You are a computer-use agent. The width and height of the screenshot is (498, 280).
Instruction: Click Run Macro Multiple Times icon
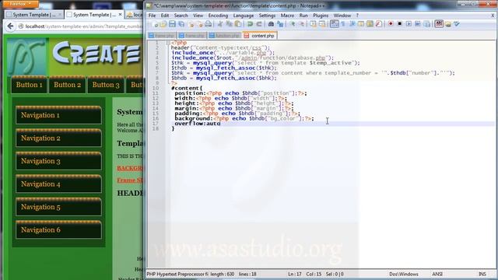418,24
